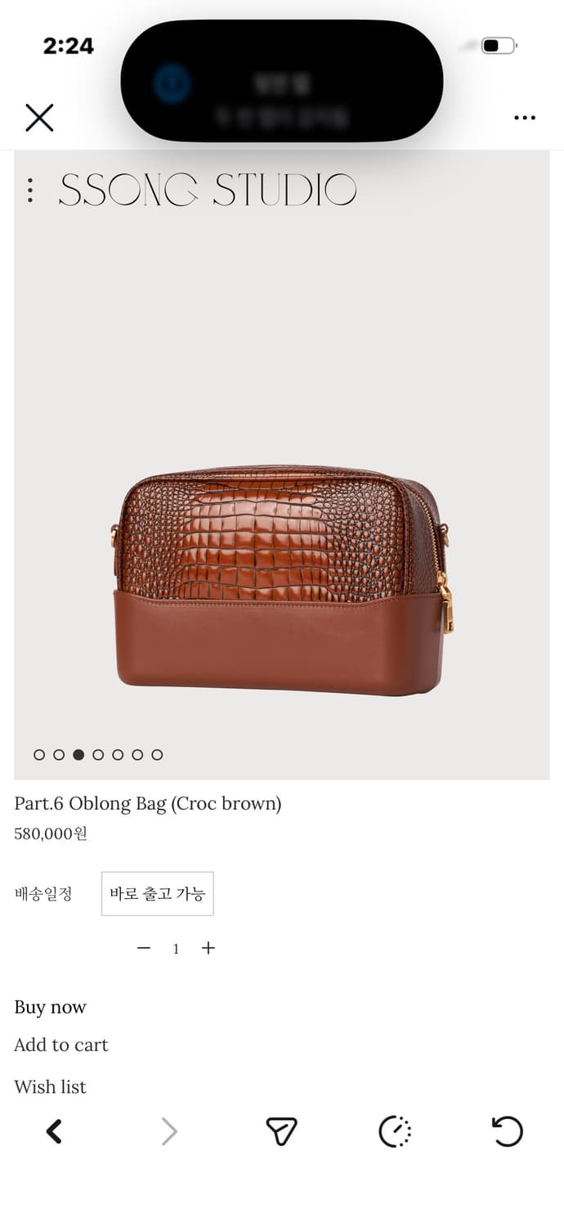This screenshot has width=564, height=1227.
Task: Go to SSONG STUDIO home logo
Action: coord(208,190)
